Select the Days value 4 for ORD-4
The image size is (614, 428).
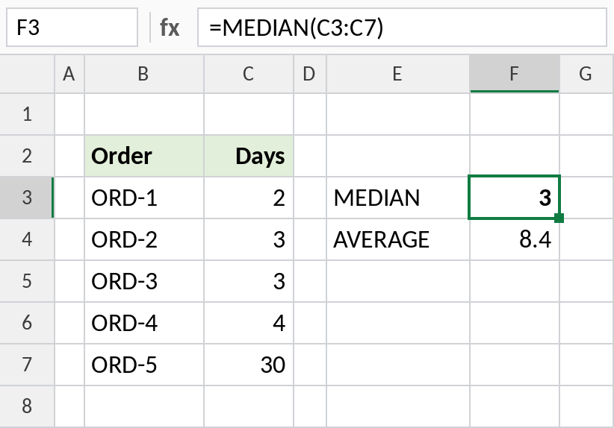click(x=249, y=323)
